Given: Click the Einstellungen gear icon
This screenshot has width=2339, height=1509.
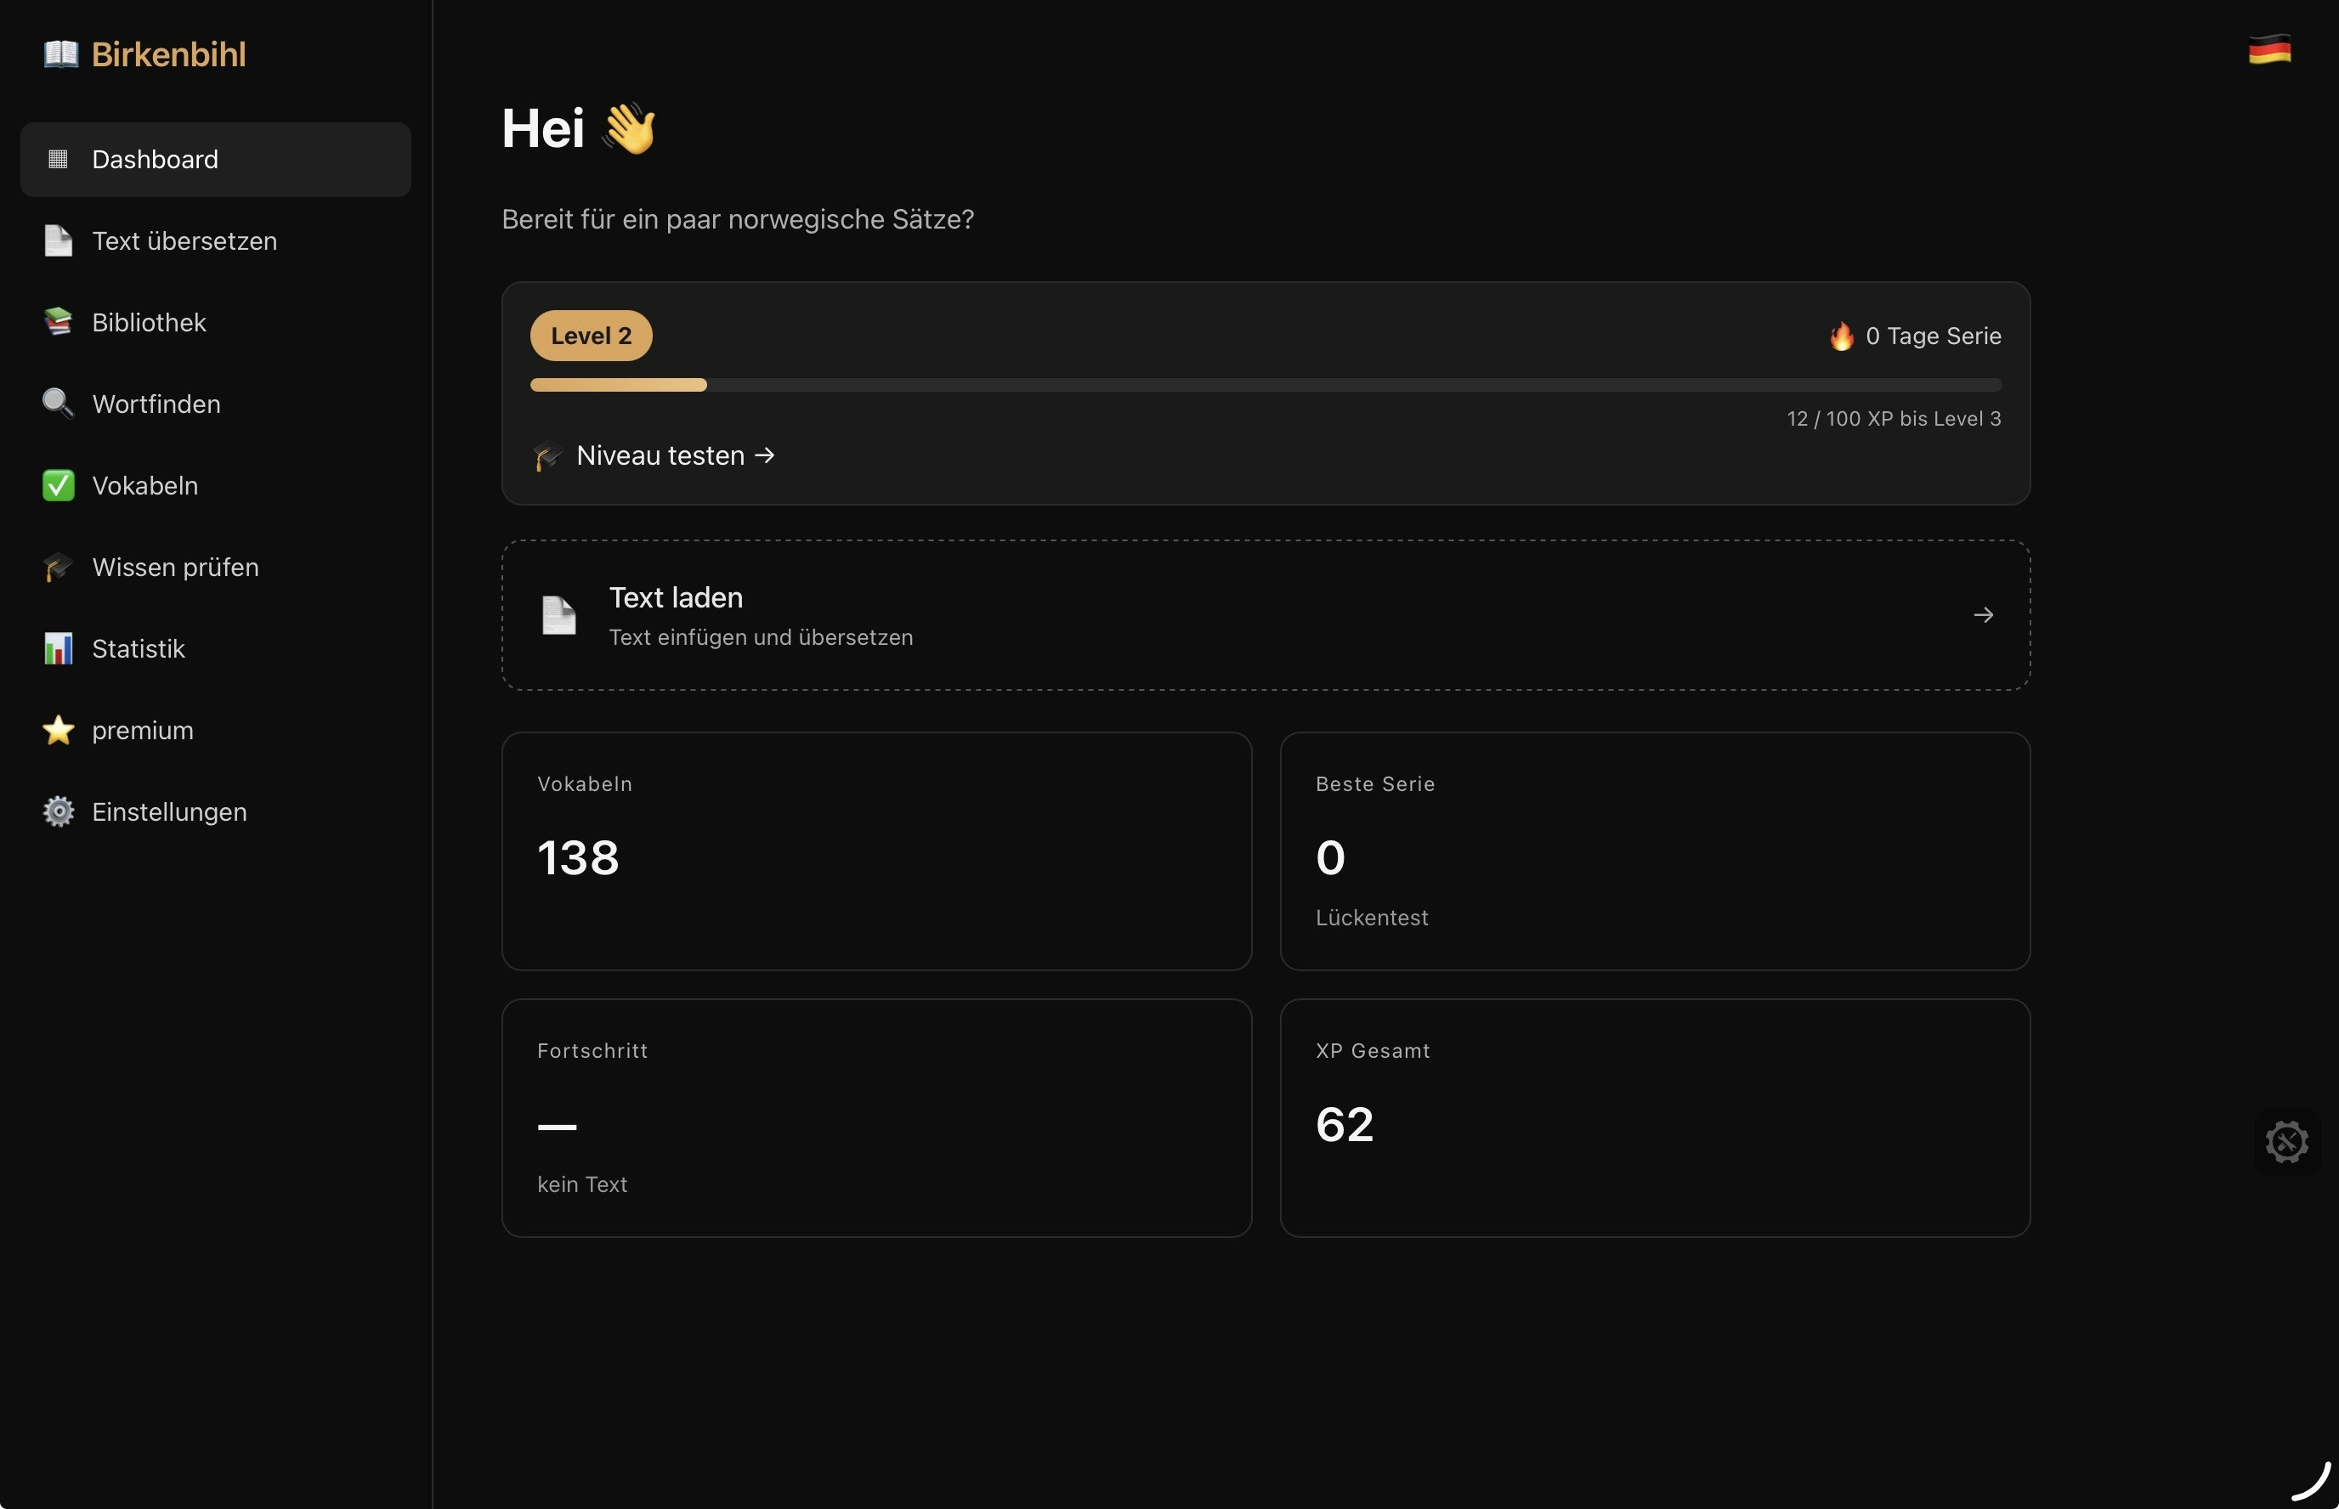Looking at the screenshot, I should point(58,811).
